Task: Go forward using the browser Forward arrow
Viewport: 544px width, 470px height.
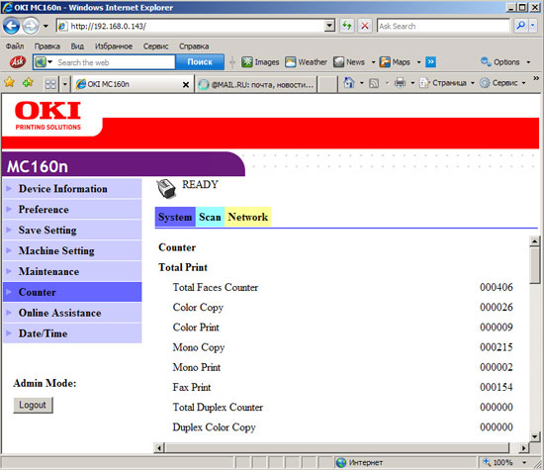Action: (31, 26)
